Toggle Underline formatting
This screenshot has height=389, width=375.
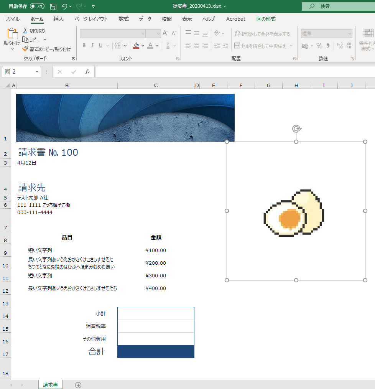[100, 46]
